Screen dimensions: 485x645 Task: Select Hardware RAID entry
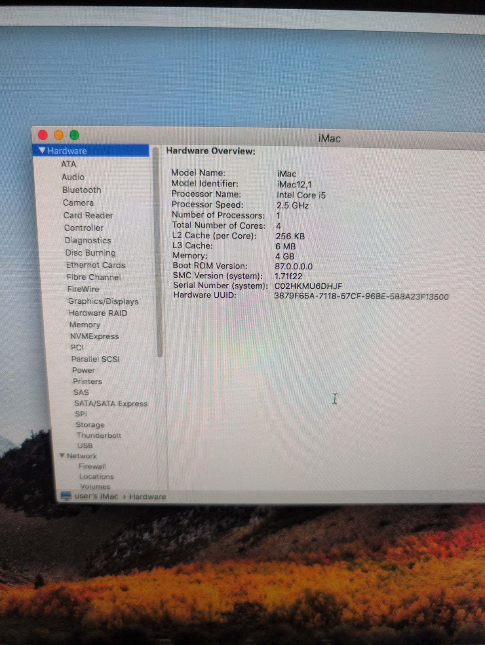98,313
